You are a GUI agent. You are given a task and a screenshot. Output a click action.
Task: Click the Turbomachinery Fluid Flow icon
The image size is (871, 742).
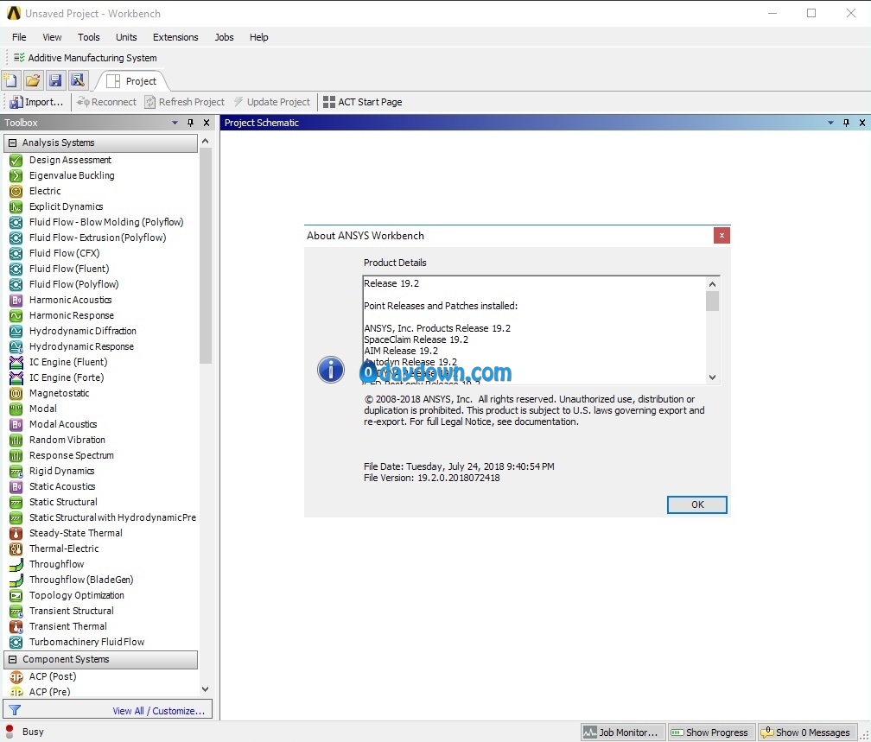pyautogui.click(x=16, y=642)
